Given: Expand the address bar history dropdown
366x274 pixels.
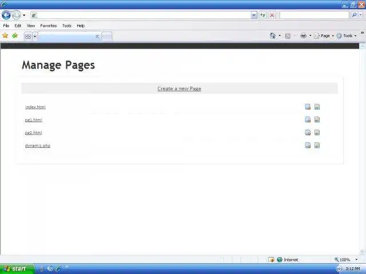Looking at the screenshot, I should 254,15.
